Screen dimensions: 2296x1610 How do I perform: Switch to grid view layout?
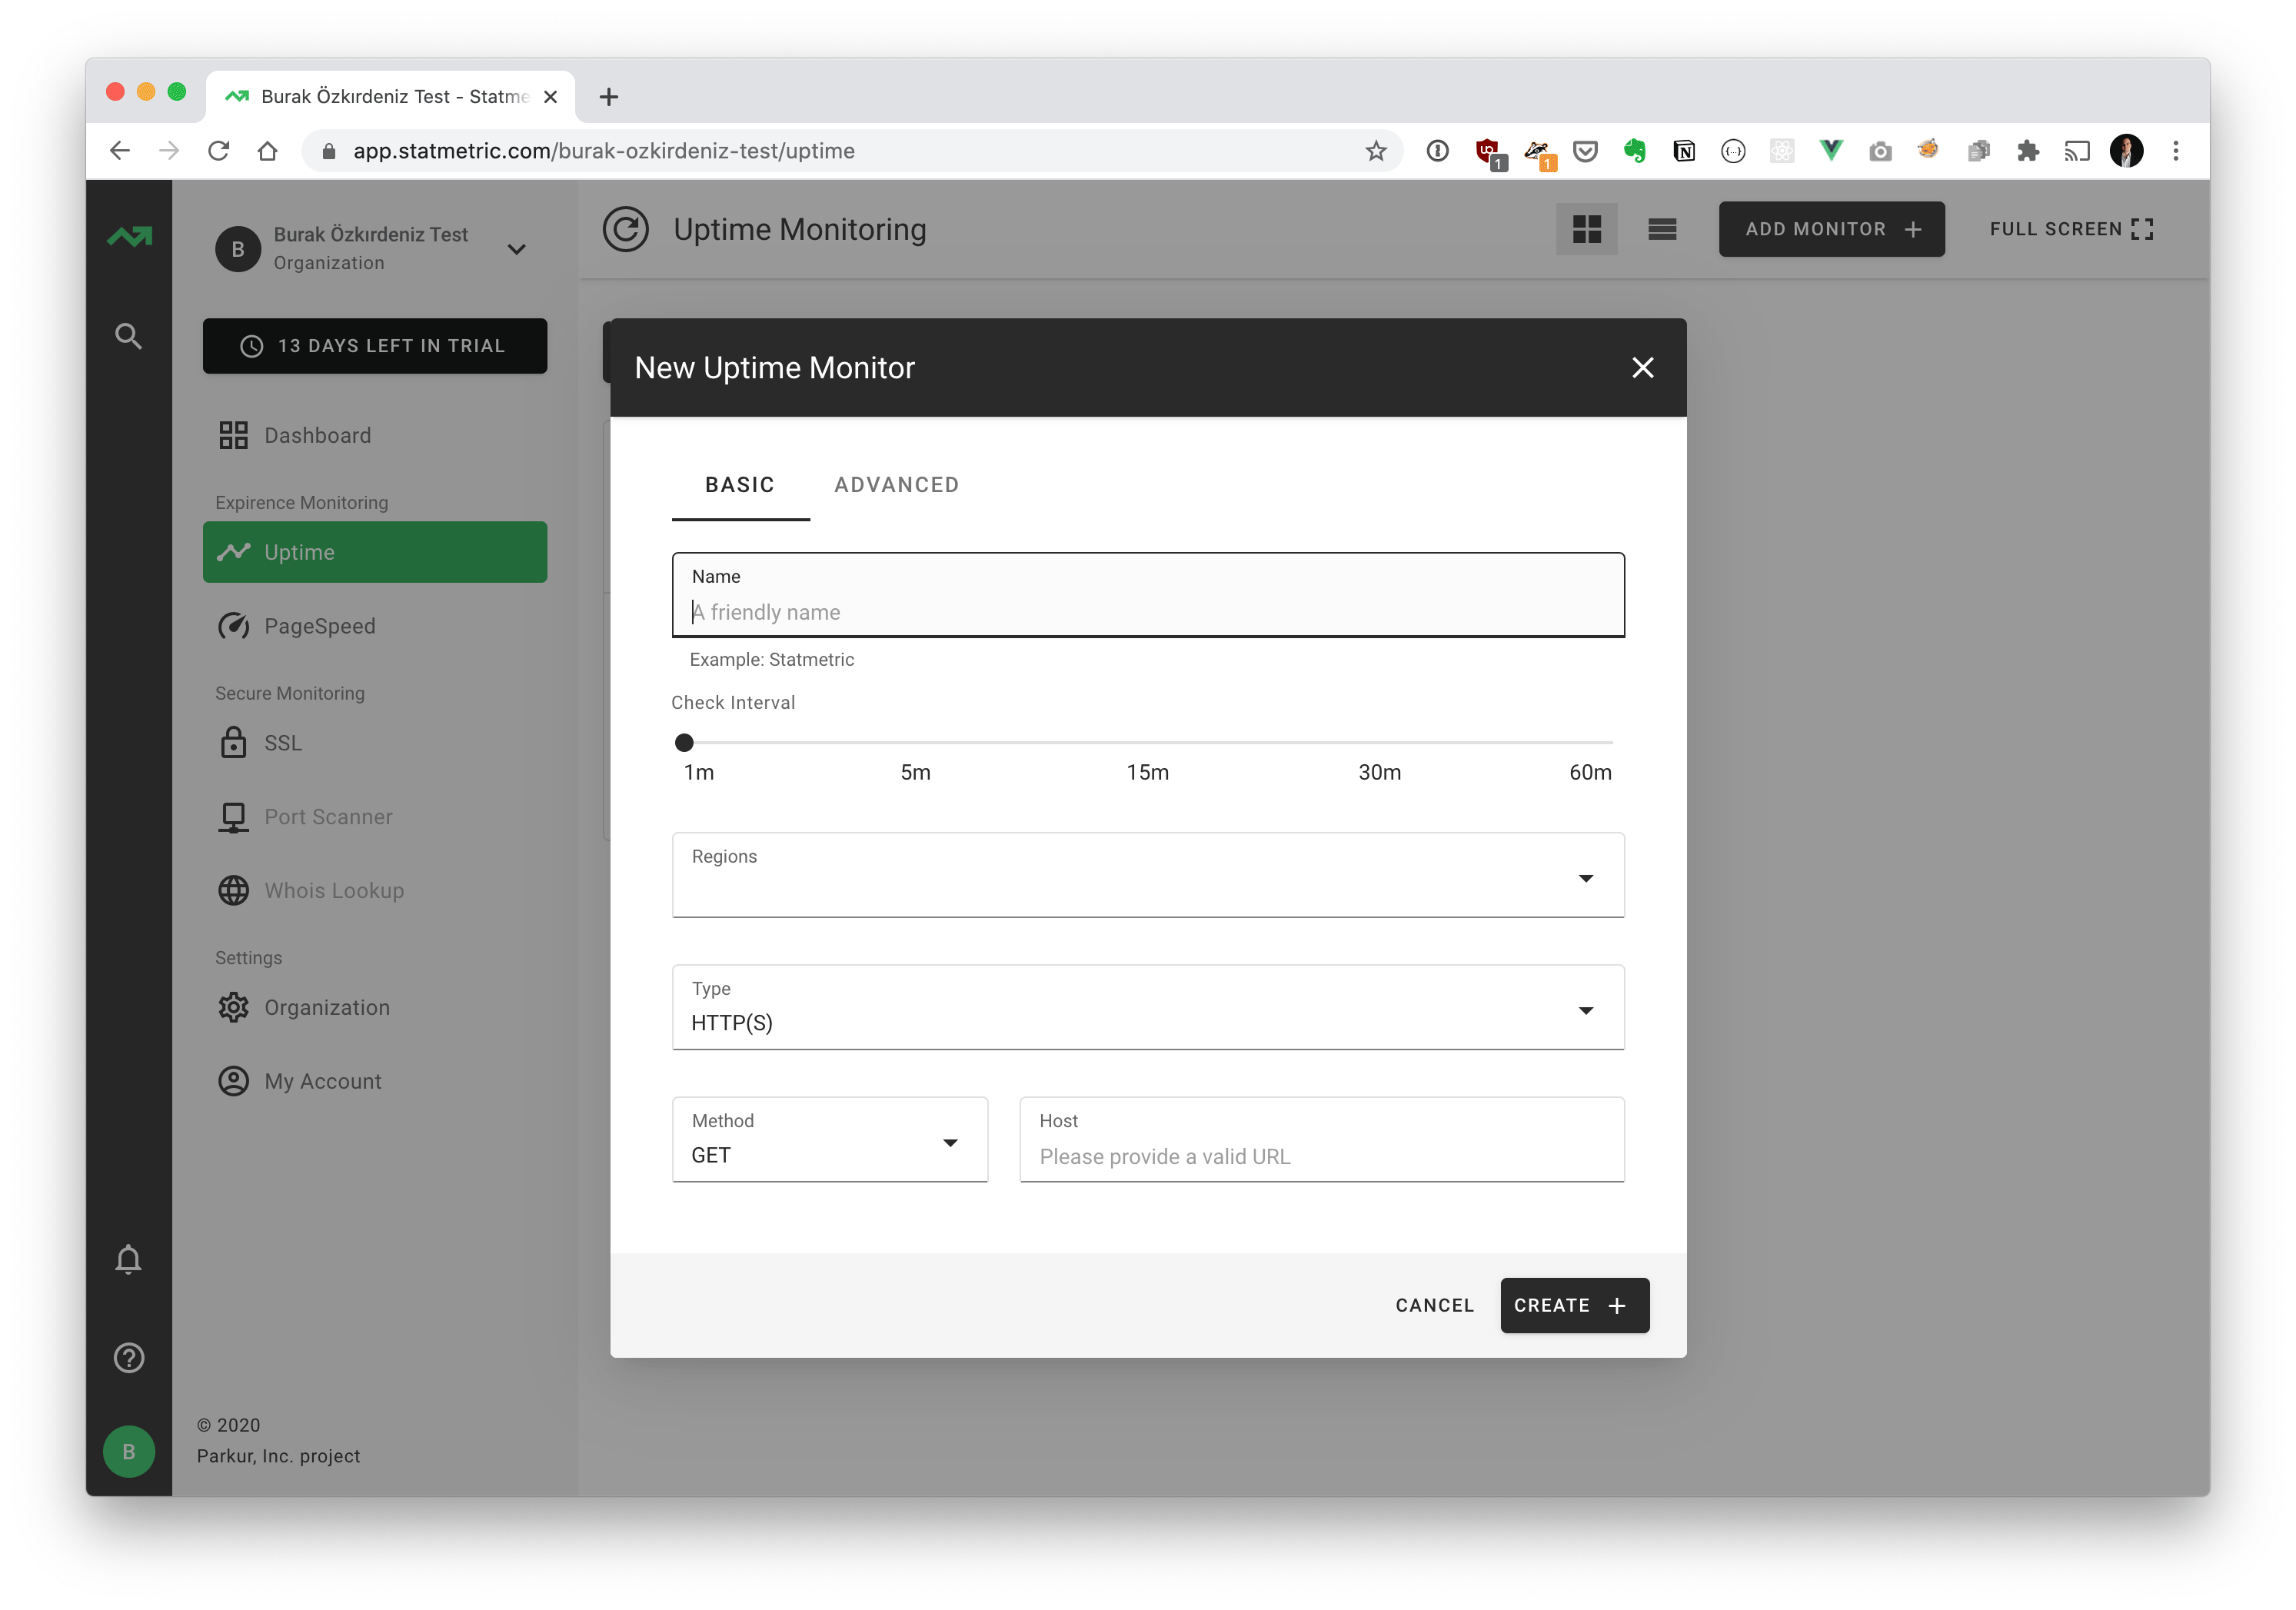(1586, 229)
